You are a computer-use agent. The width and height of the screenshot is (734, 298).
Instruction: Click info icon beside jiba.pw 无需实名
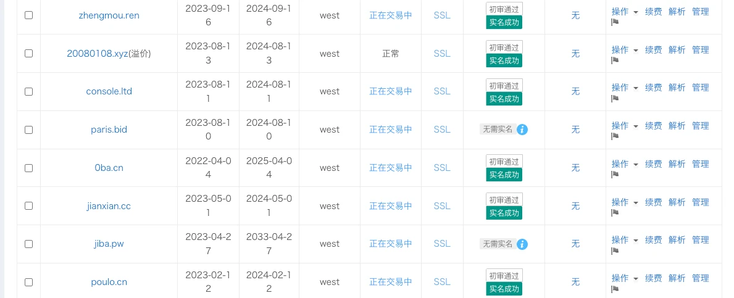coord(522,244)
